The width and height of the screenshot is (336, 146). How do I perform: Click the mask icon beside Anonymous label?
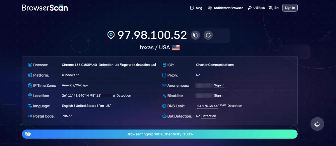(164, 86)
